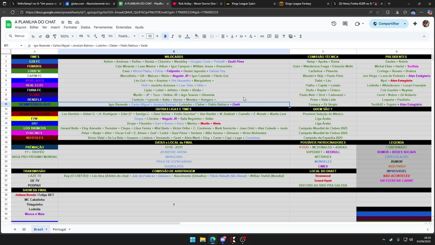Switch to Rick Astley browser tab

point(197,4)
